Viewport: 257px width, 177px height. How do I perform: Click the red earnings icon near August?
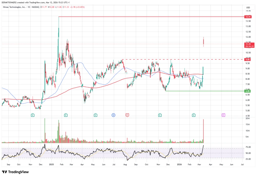127,115
